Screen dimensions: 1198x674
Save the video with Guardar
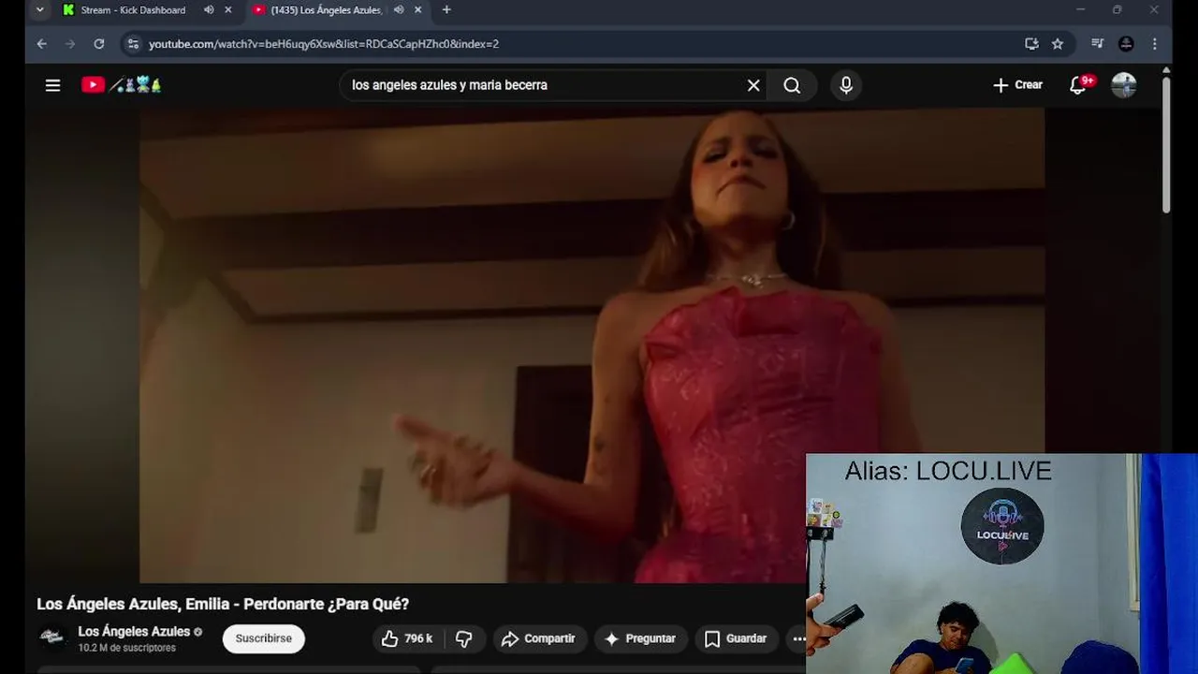737,638
